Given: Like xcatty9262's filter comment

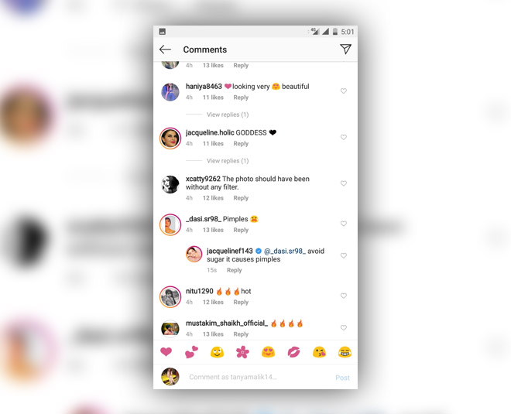Looking at the screenshot, I should pyautogui.click(x=344, y=183).
